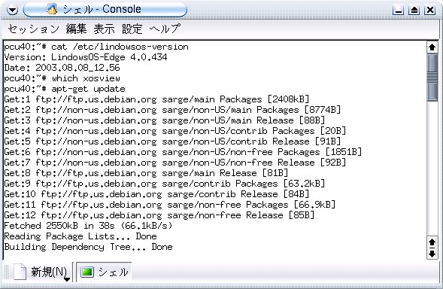Click the 'which xosview' command line
Viewport: 443px width, 289px height.
(62, 78)
